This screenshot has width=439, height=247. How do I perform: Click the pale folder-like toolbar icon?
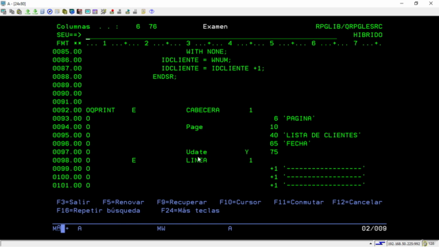[57, 12]
